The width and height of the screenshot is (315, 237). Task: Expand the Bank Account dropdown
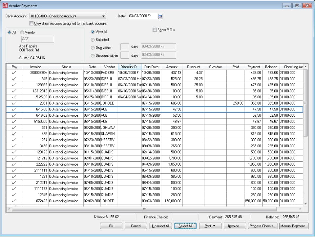[103, 16]
